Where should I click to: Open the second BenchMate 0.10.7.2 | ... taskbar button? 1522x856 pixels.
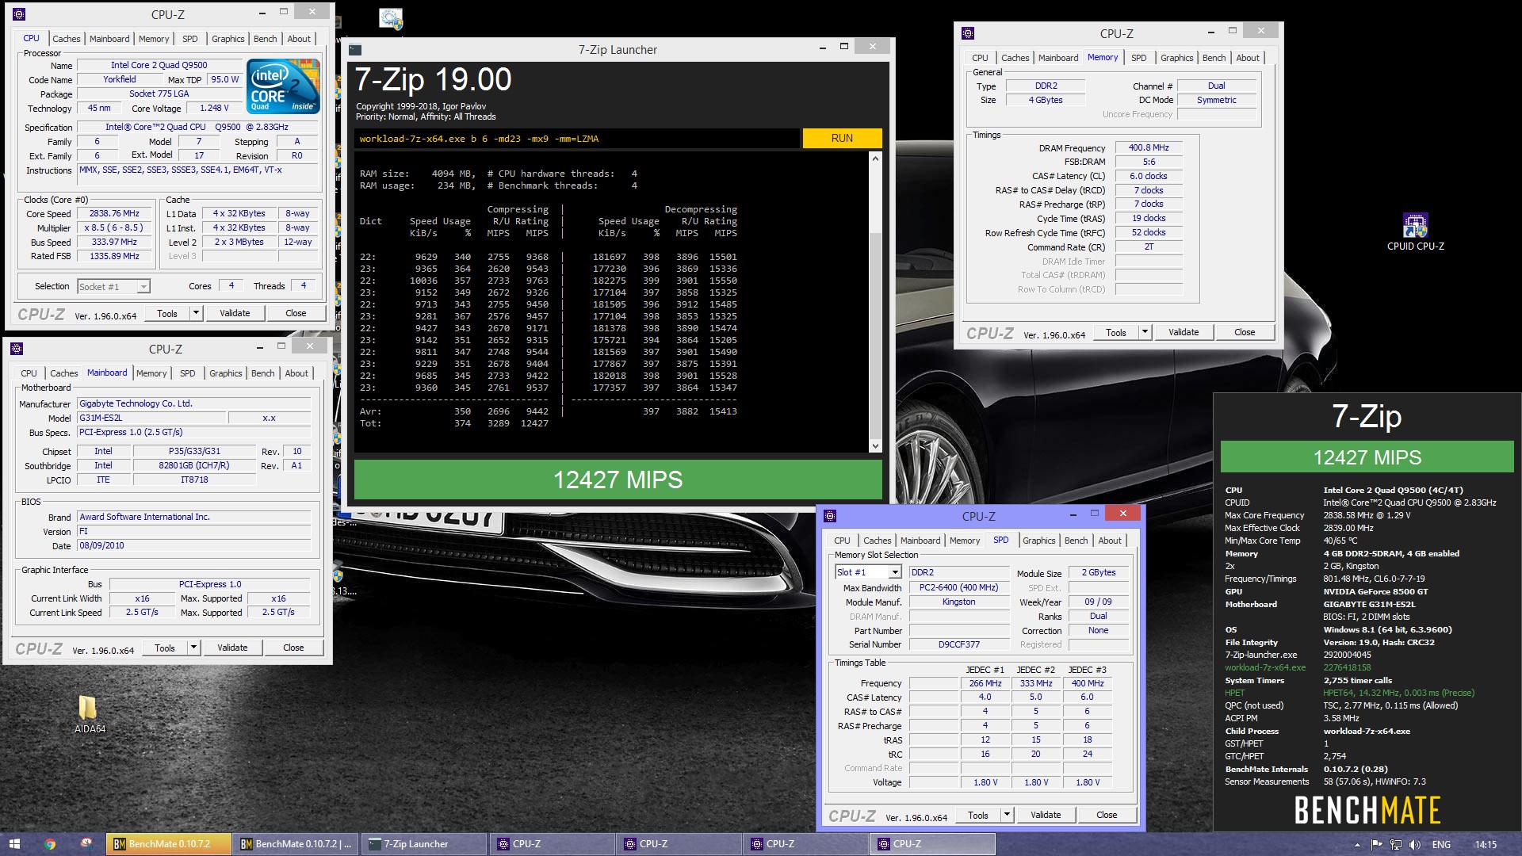[296, 844]
